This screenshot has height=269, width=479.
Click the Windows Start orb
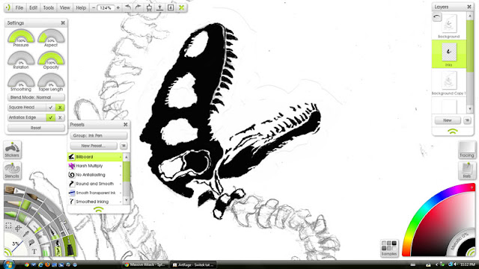[8, 265]
